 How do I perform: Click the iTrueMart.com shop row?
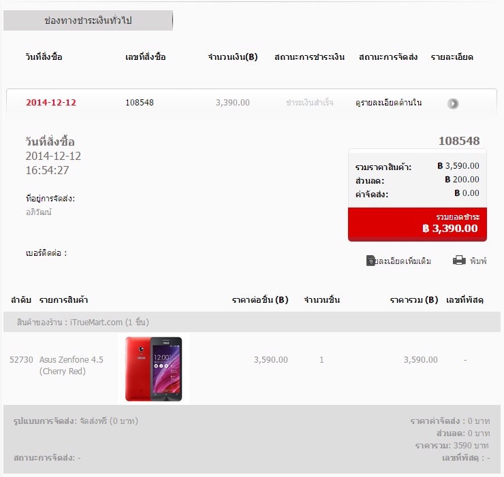[252, 322]
